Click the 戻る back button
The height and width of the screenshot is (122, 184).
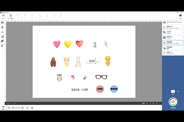[3, 108]
